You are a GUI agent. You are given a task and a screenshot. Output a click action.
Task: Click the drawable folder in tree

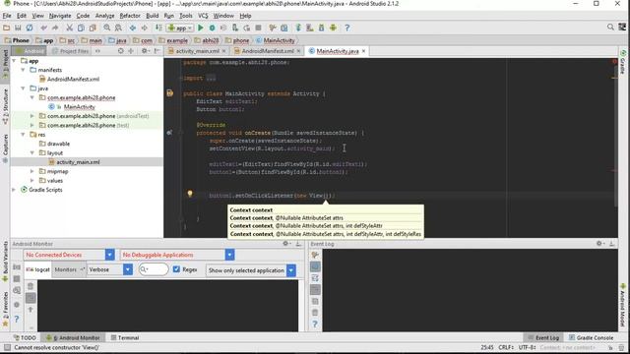click(x=58, y=144)
